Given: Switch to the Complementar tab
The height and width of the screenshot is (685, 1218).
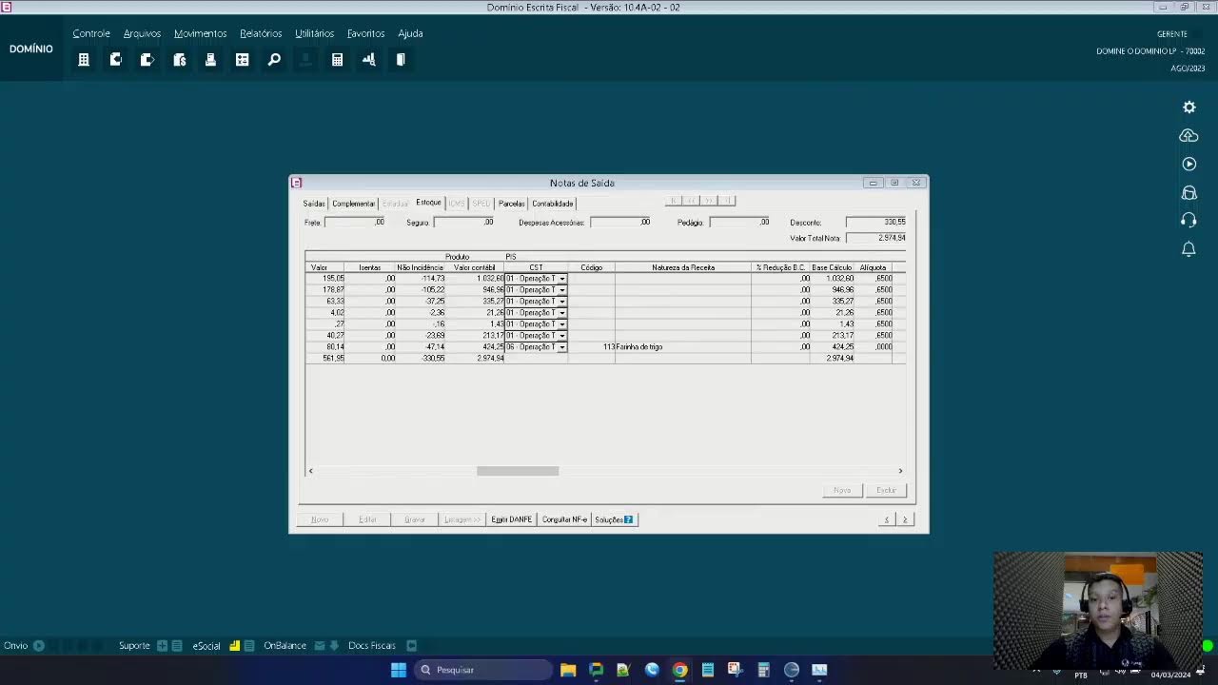Looking at the screenshot, I should point(353,204).
